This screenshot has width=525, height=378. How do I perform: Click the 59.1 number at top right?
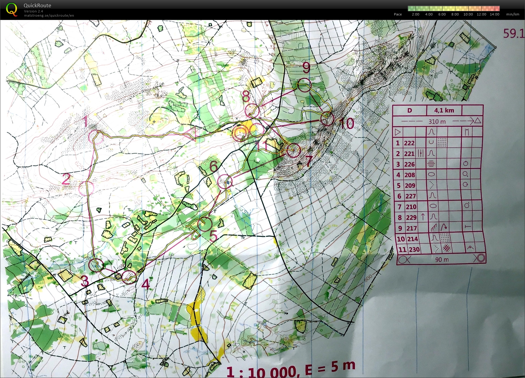click(x=514, y=33)
